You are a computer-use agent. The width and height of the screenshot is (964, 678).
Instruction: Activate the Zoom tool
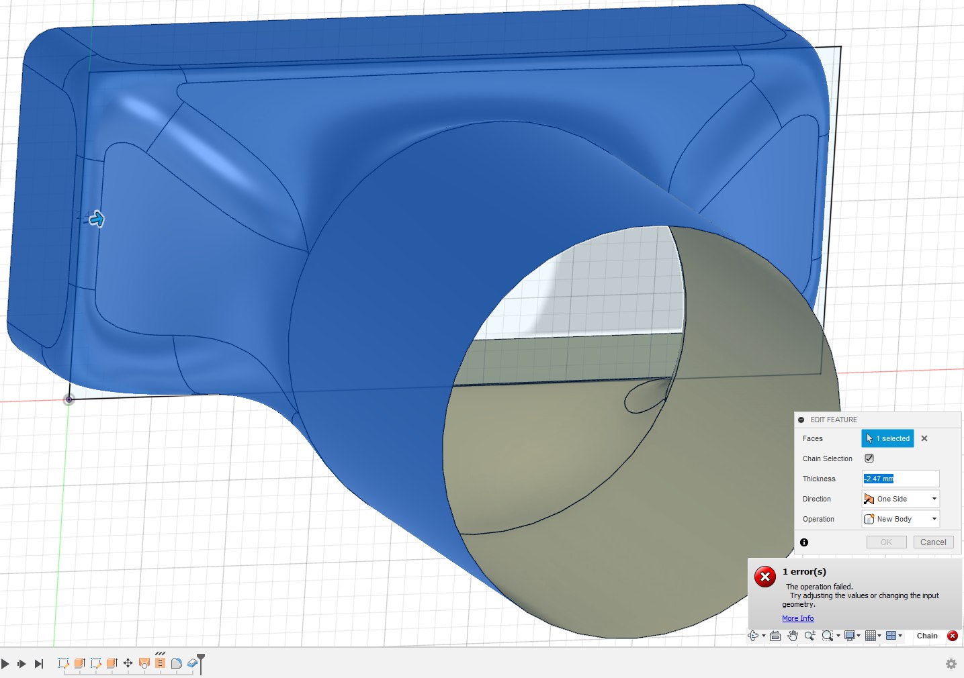(x=809, y=636)
